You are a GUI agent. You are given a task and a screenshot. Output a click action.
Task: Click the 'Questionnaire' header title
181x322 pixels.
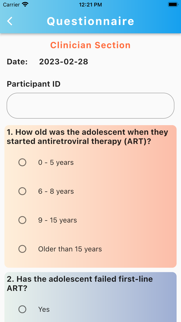(x=90, y=21)
